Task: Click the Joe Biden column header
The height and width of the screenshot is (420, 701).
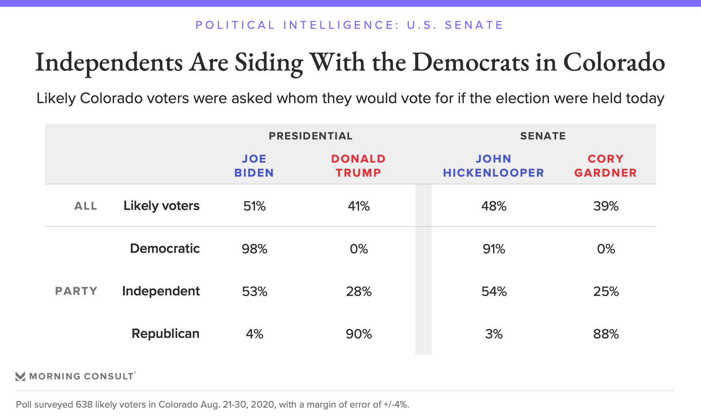Action: [254, 166]
